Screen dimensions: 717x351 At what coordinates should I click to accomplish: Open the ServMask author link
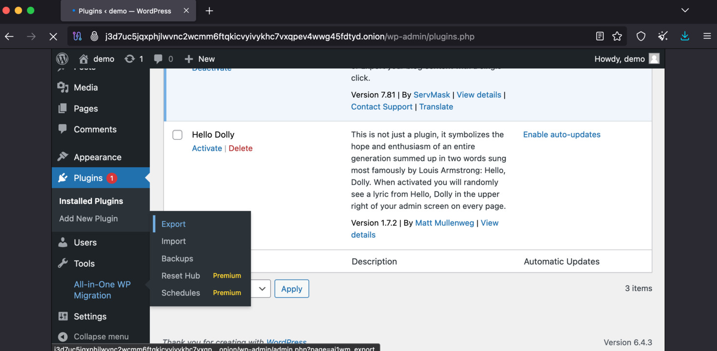click(432, 95)
